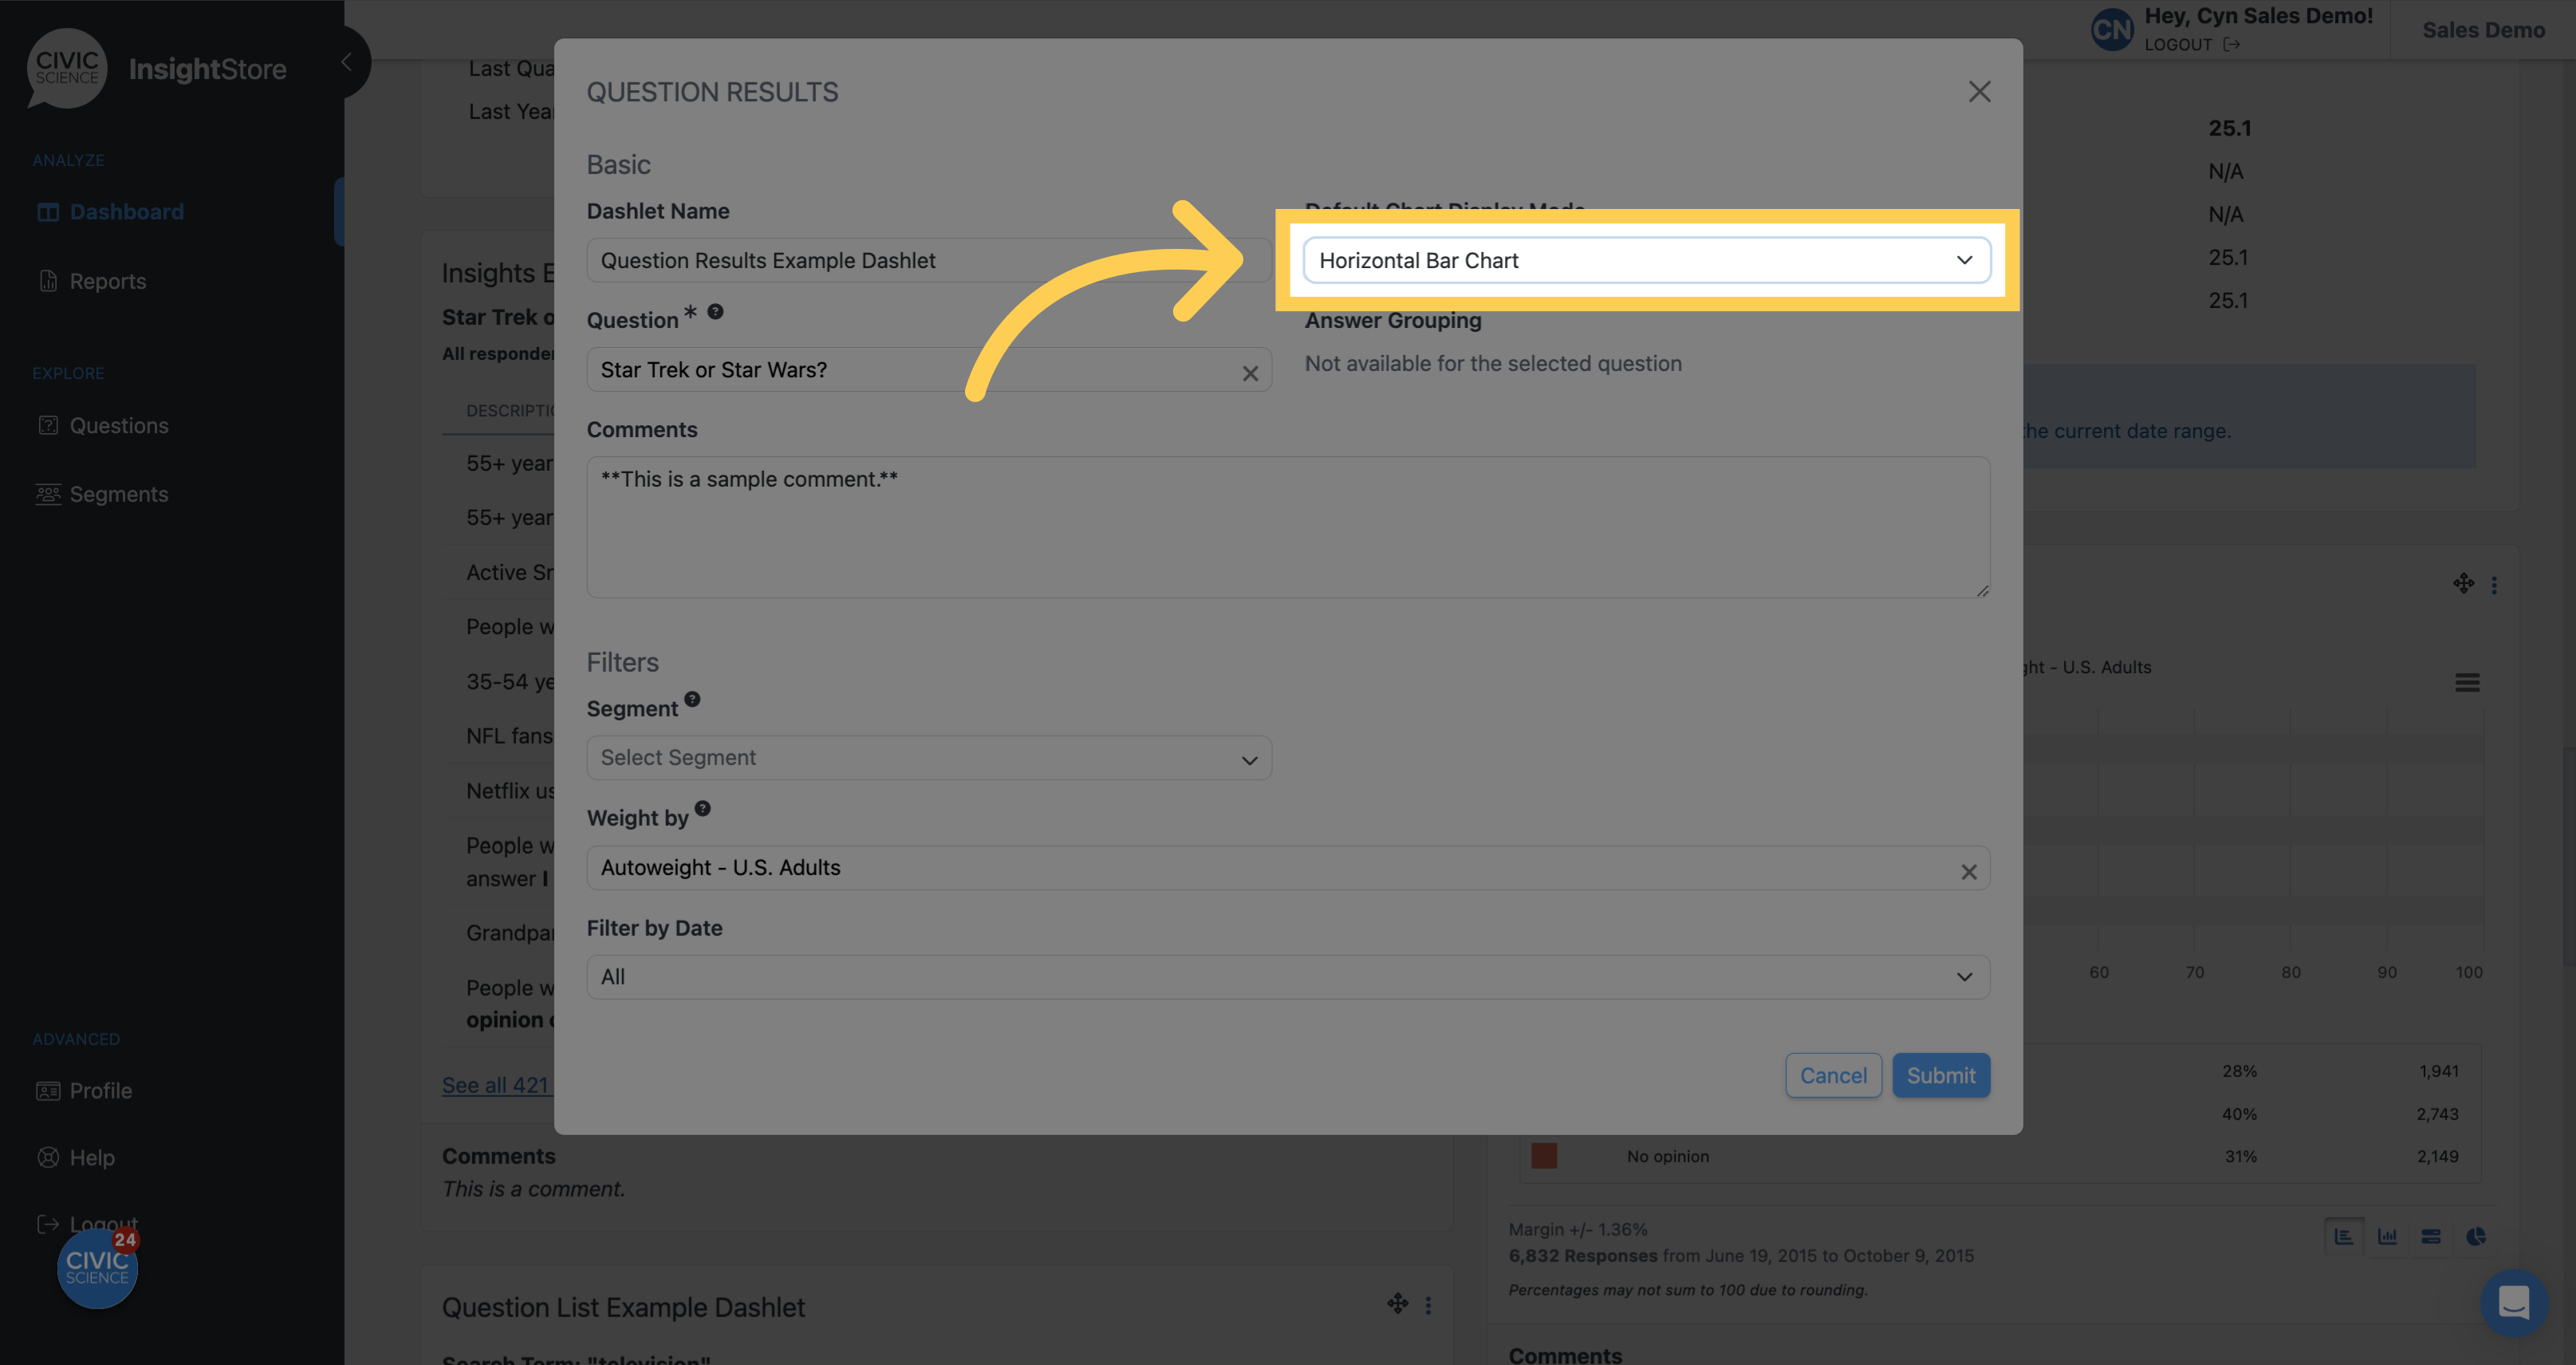2576x1365 pixels.
Task: Click LOGOUT in the top header
Action: (x=2177, y=44)
